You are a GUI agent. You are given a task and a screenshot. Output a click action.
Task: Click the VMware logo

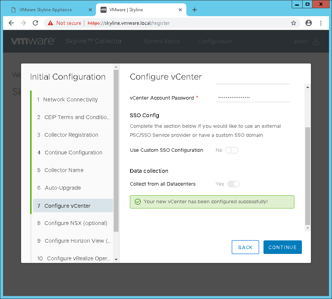[33, 41]
